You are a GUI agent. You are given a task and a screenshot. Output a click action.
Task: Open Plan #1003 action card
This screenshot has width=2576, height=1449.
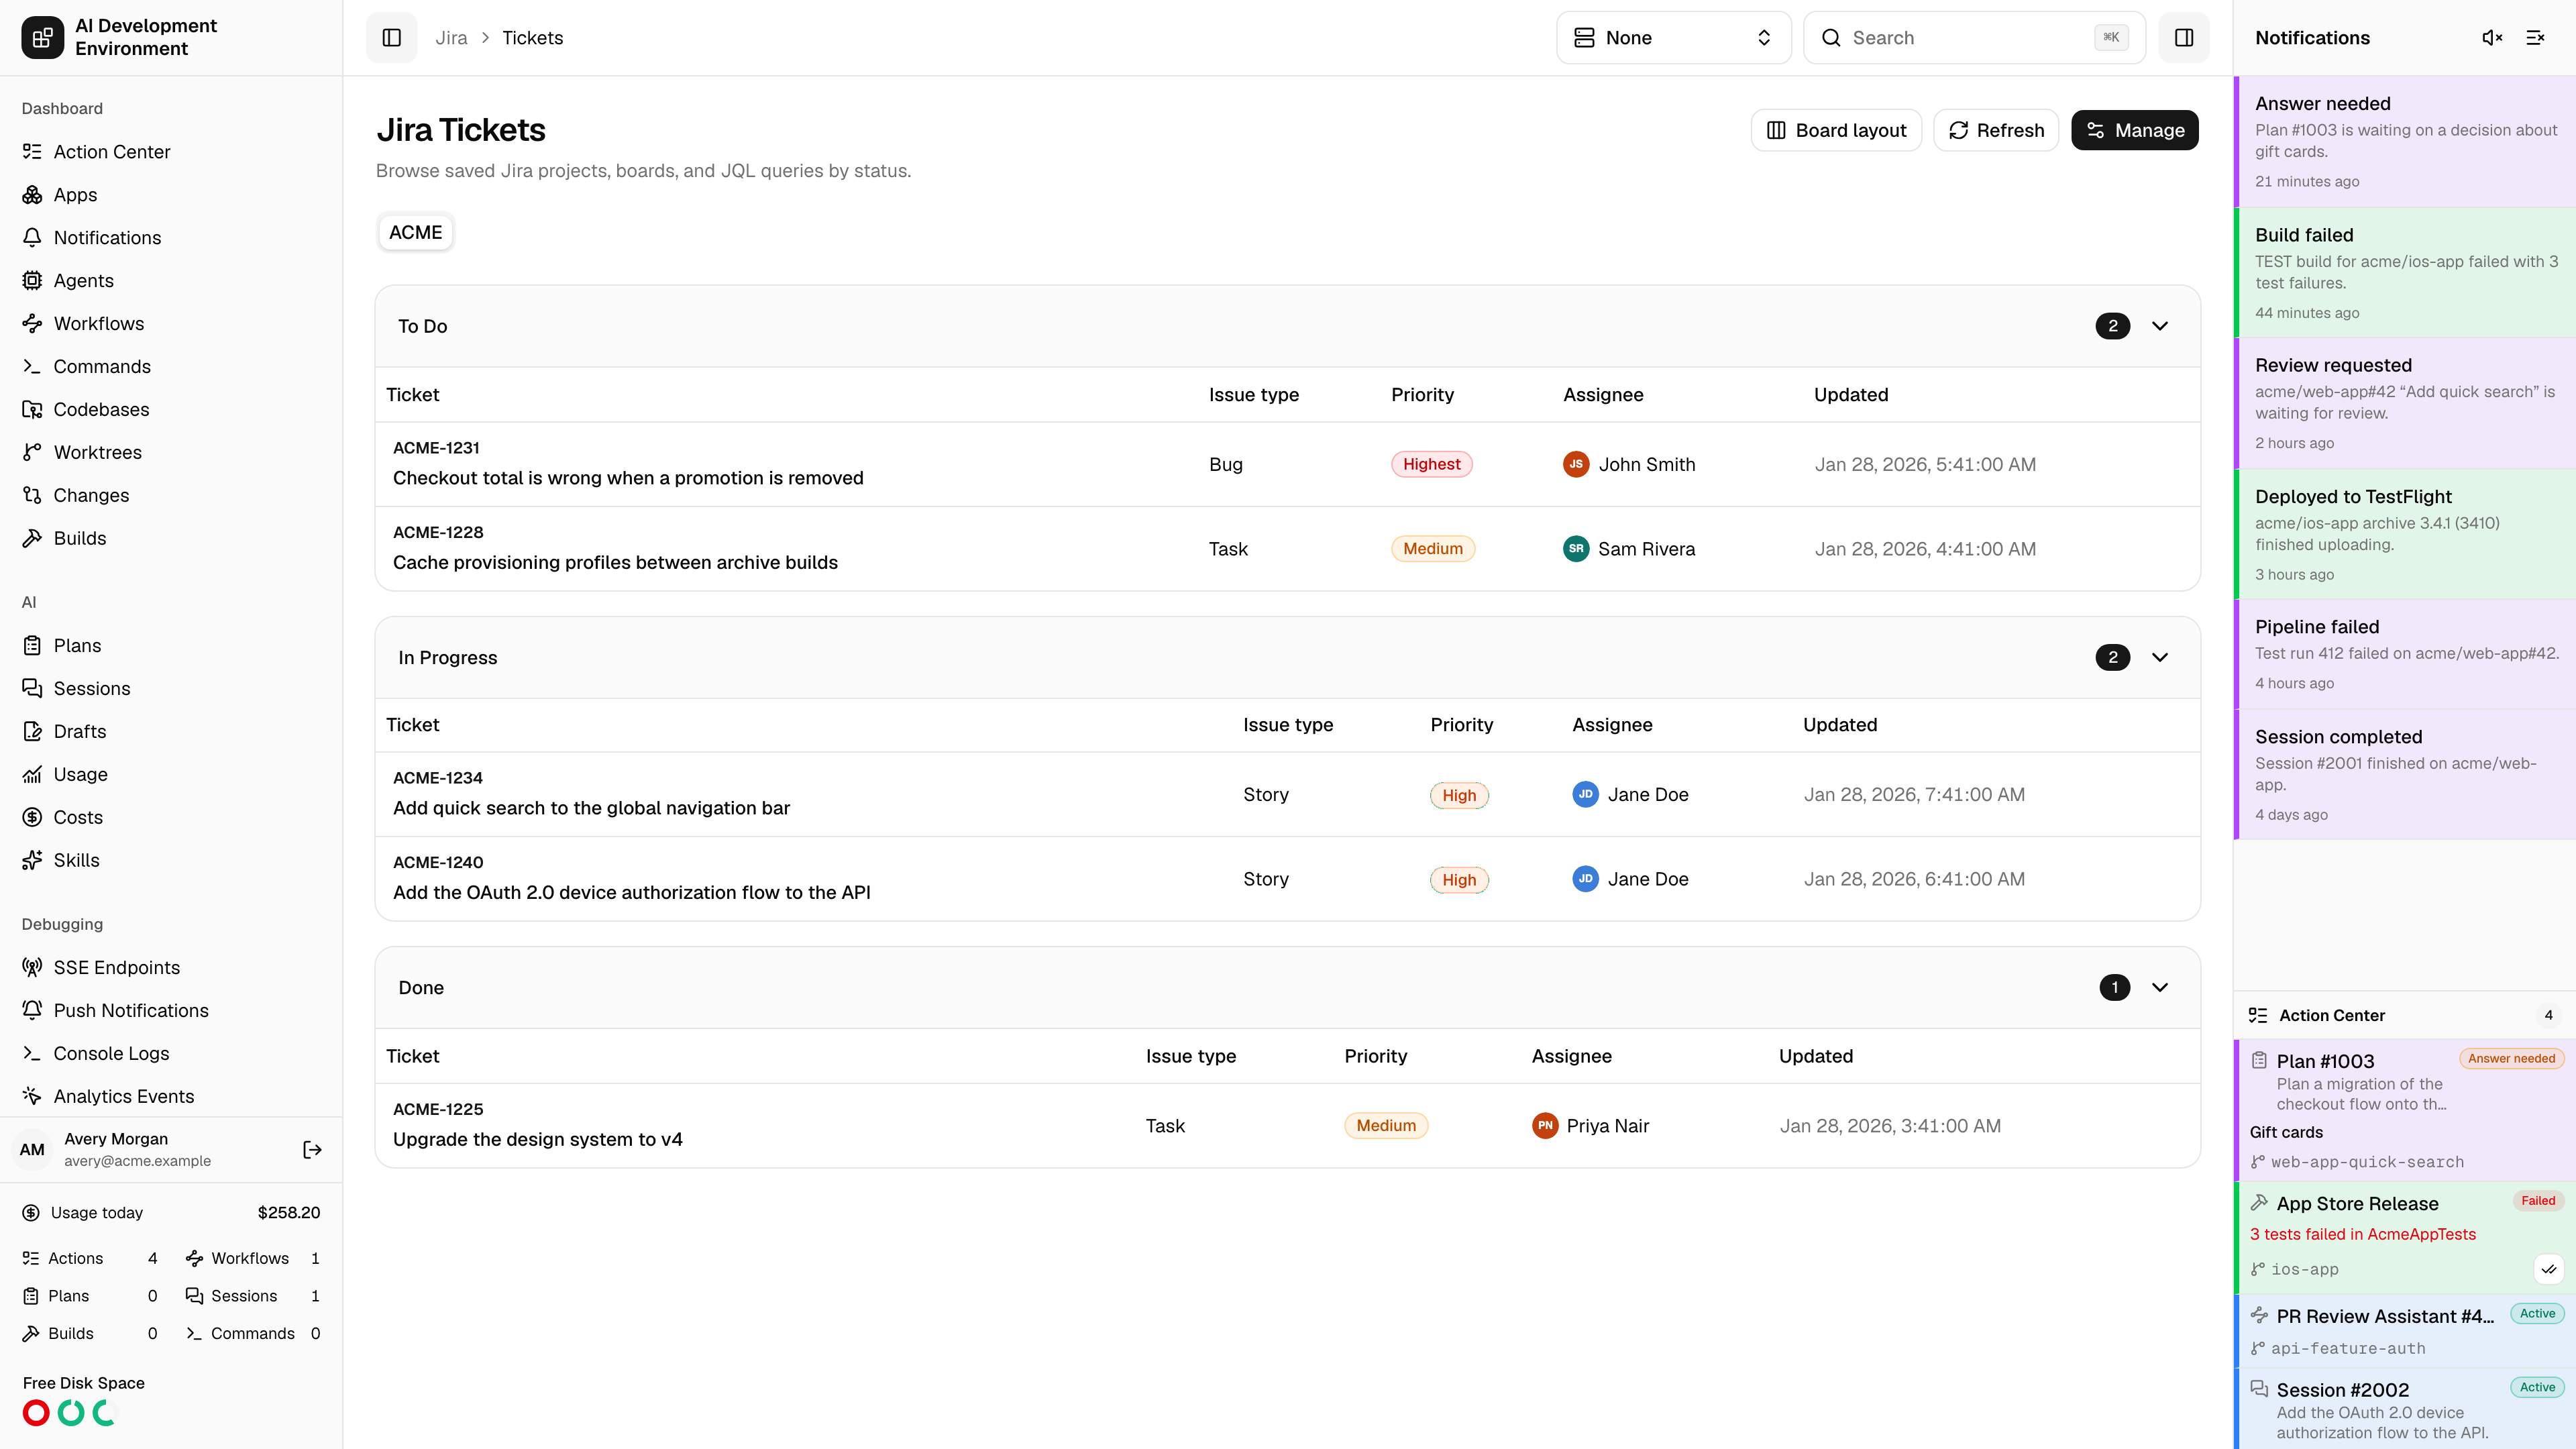click(x=2405, y=1110)
